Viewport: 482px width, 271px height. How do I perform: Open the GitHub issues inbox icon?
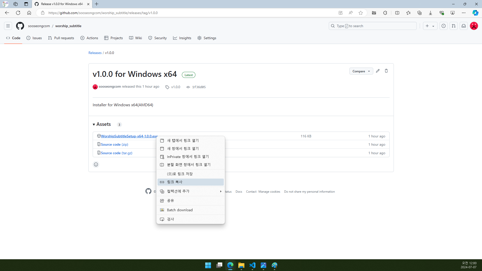(444, 26)
